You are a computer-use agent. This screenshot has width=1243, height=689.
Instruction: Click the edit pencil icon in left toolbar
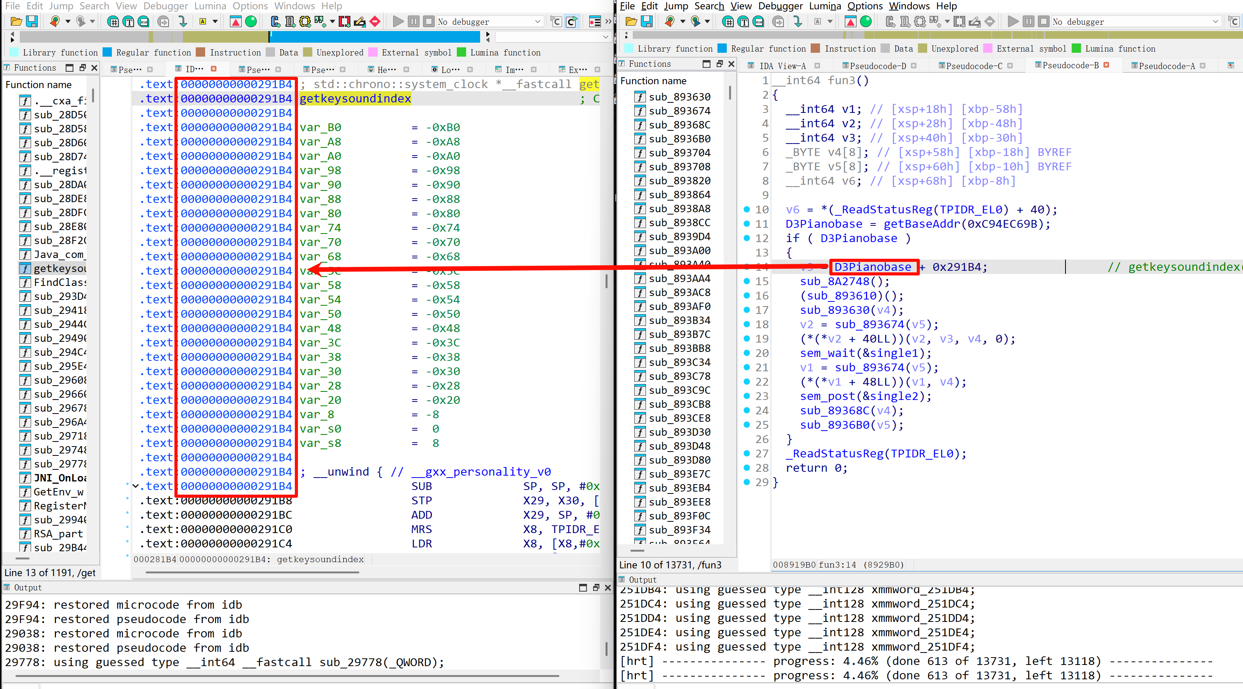(359, 22)
